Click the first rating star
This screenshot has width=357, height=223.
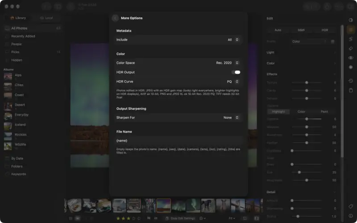coord(118,219)
